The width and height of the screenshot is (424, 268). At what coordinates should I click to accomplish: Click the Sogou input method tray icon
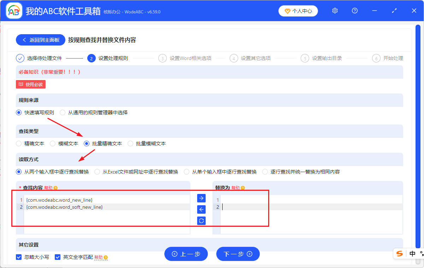(x=400, y=254)
